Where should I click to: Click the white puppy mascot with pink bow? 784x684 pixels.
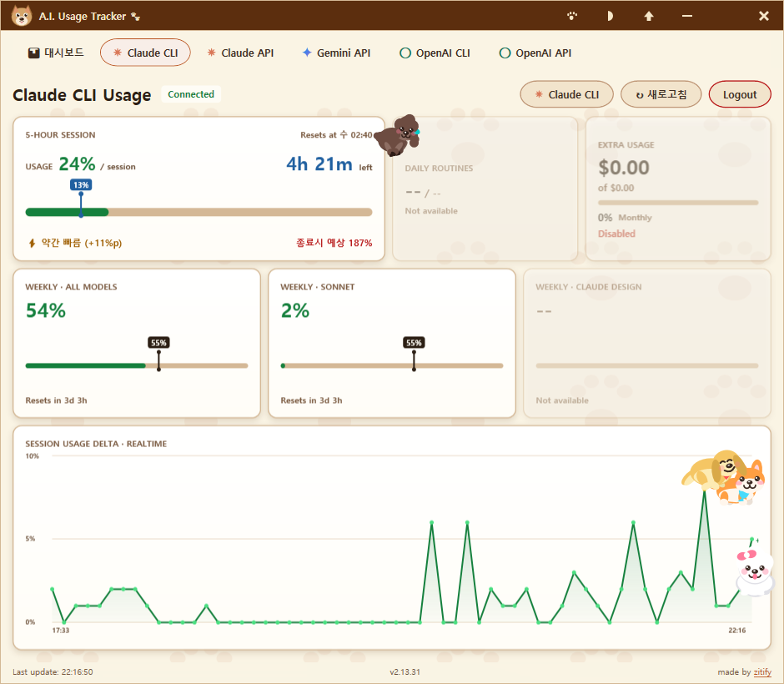[754, 571]
